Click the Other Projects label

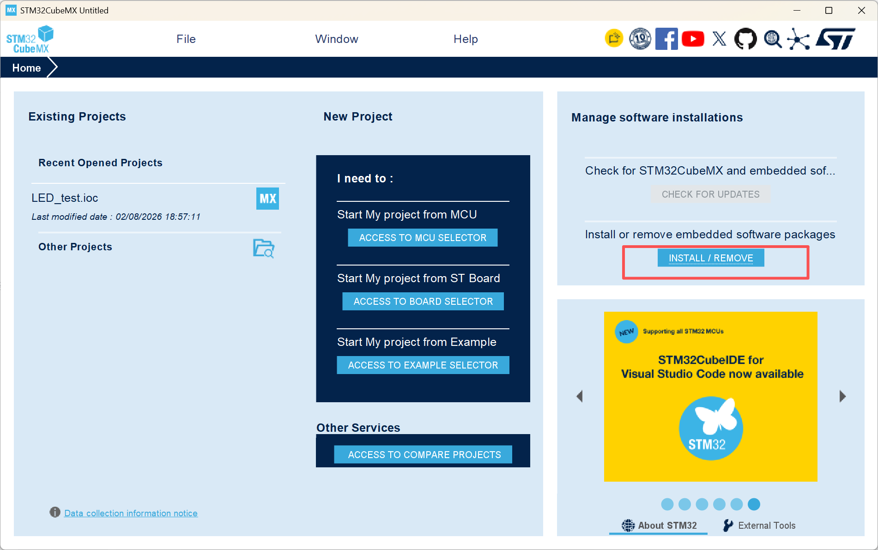pyautogui.click(x=75, y=247)
